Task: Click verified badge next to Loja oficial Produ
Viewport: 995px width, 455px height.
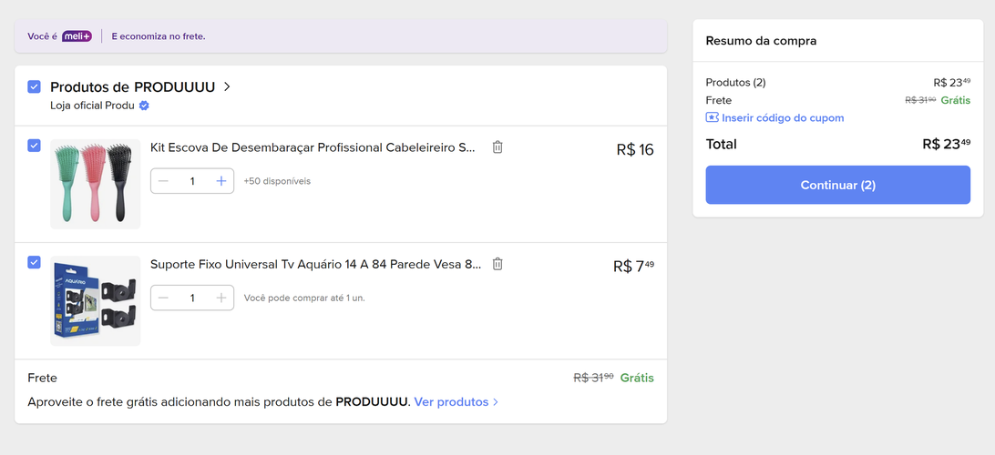Action: click(144, 106)
